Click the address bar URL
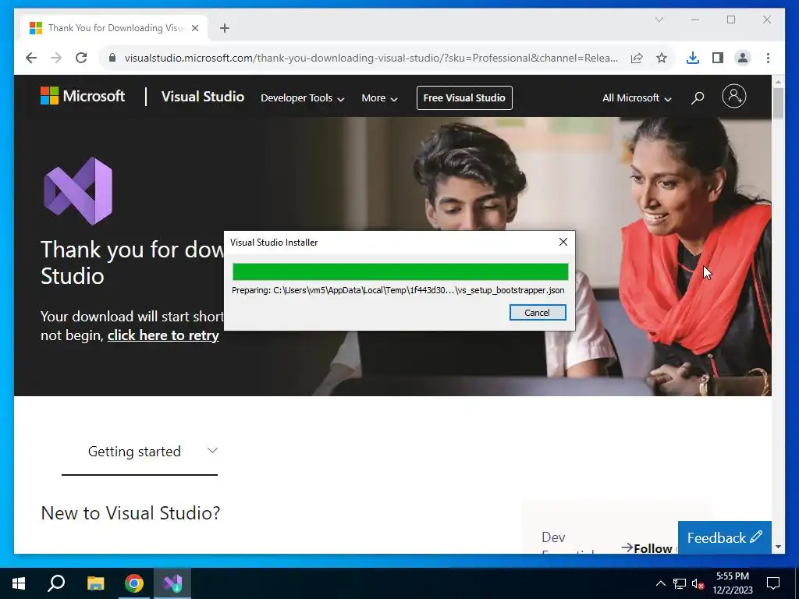Viewport: 799px width, 599px height. (x=371, y=58)
